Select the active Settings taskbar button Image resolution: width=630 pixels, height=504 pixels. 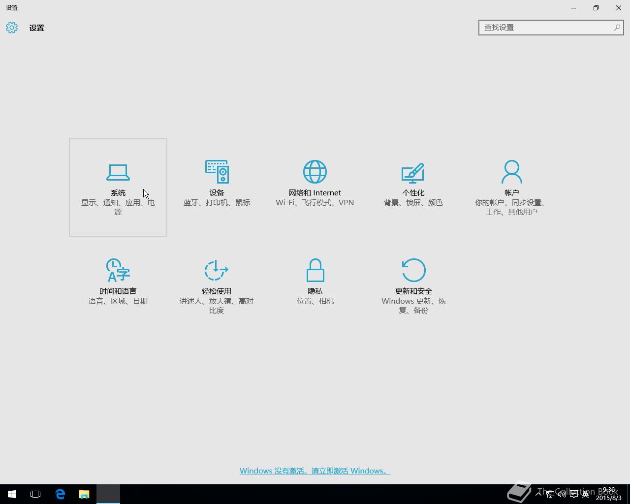coord(108,494)
